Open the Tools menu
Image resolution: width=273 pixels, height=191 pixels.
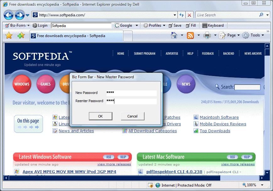[x=253, y=35]
